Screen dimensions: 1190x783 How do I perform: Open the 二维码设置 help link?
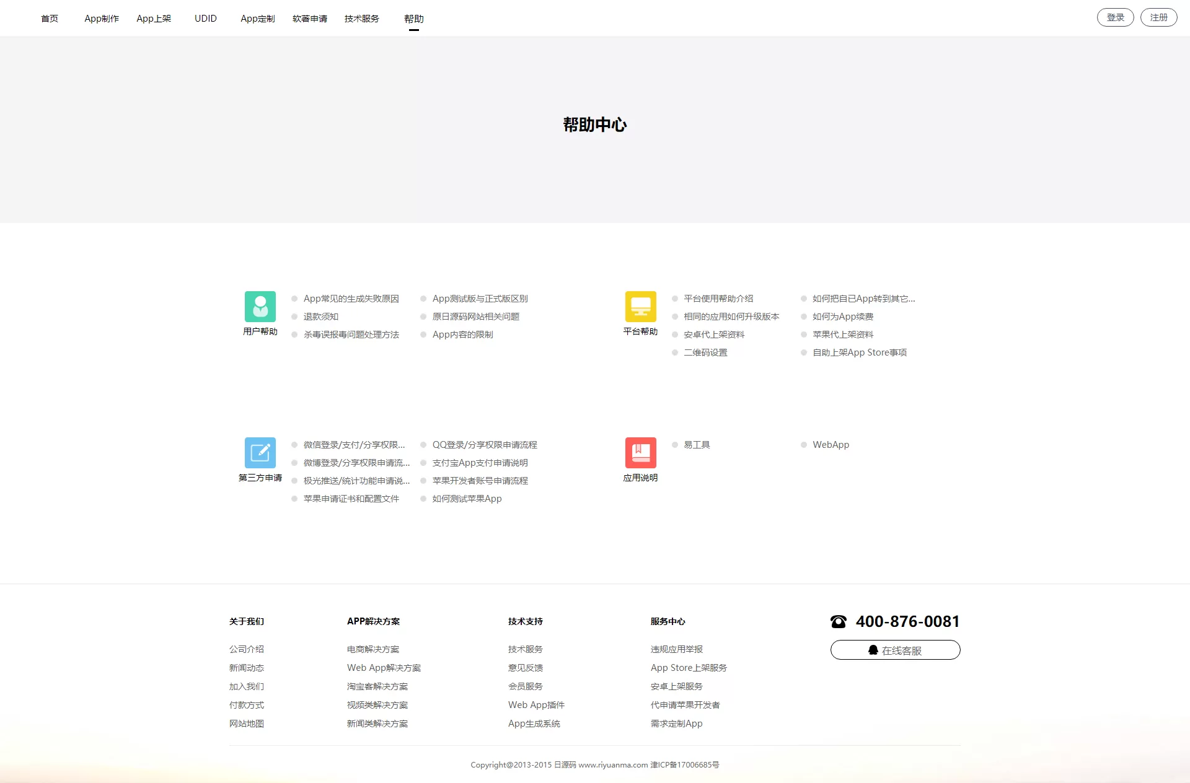point(705,352)
